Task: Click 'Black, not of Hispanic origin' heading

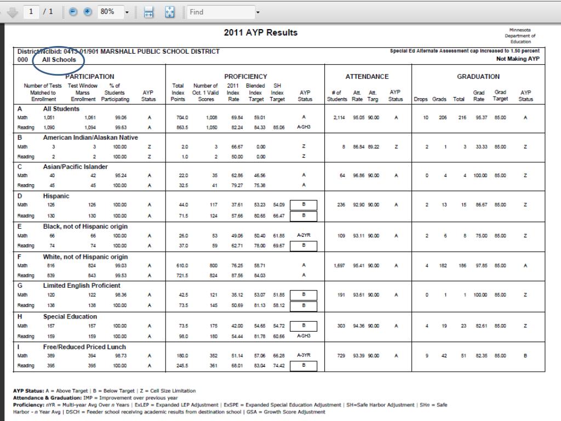Action: tap(85, 226)
